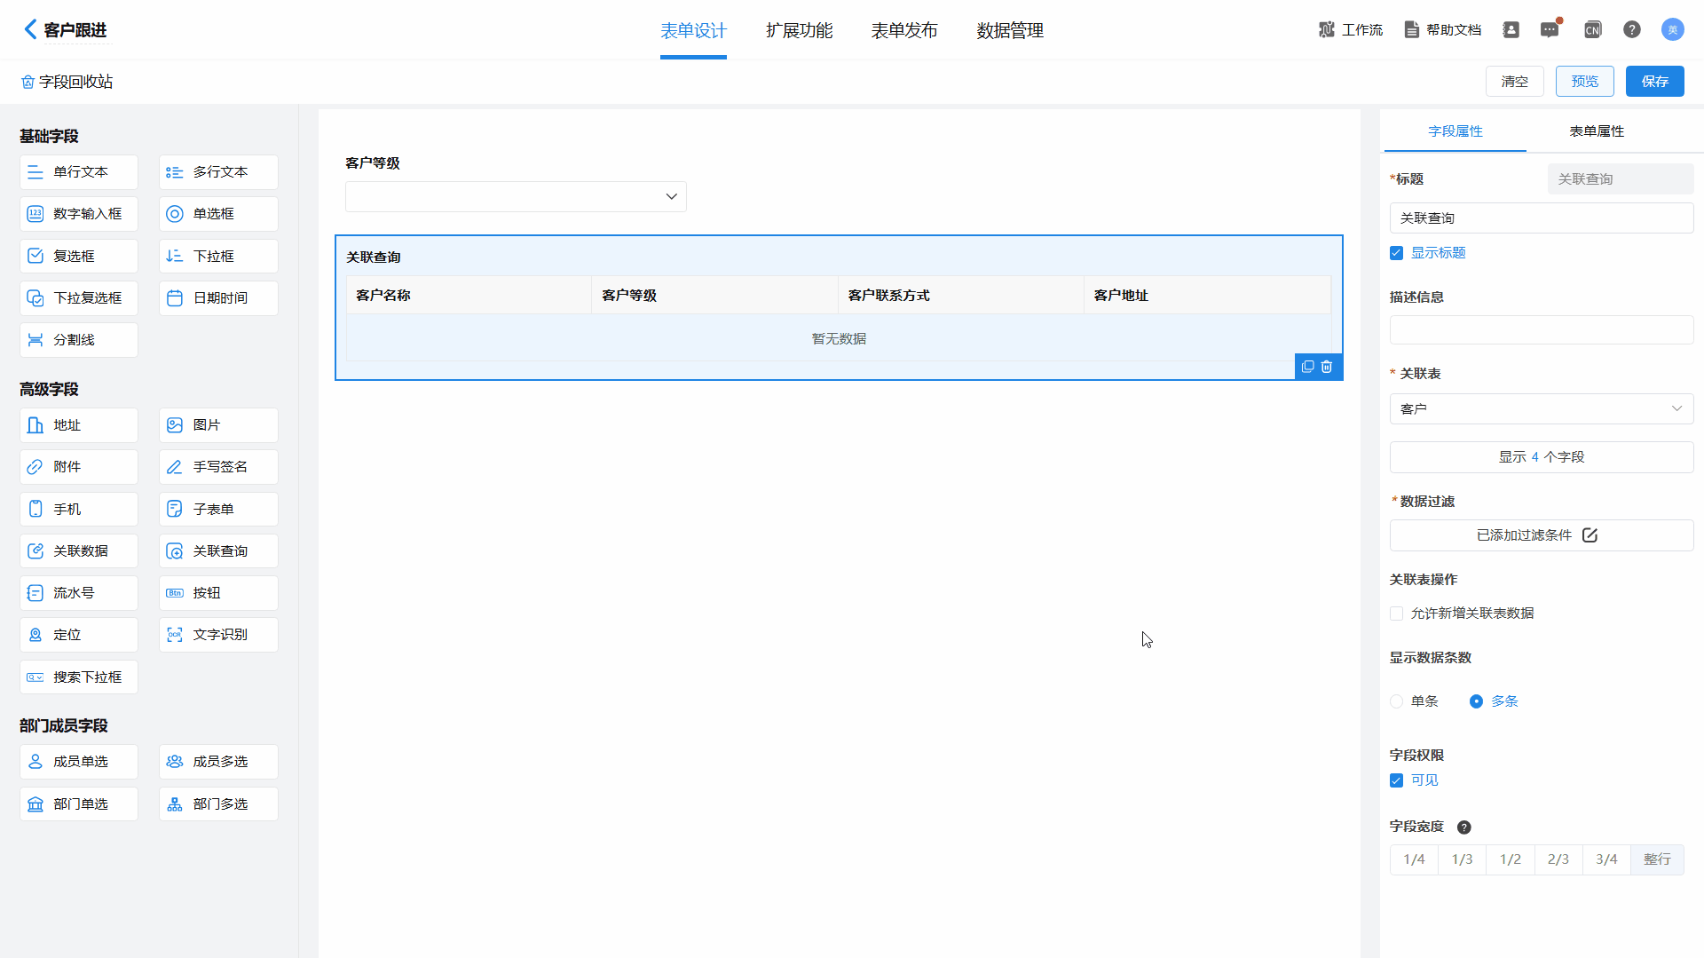This screenshot has width=1704, height=958.
Task: Switch to the 表单属性 tab
Action: tap(1597, 131)
